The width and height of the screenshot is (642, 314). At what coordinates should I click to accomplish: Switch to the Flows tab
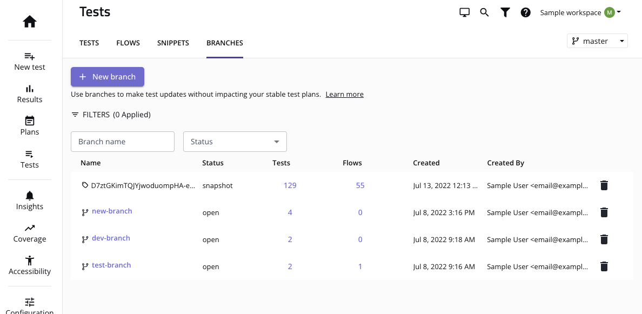click(128, 43)
